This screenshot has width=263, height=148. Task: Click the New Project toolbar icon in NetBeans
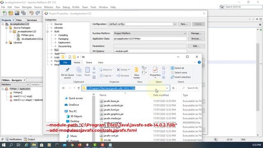click(x=11, y=13)
